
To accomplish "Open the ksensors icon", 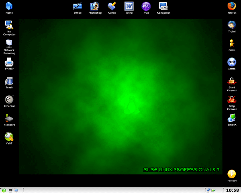I will pyautogui.click(x=9, y=118).
